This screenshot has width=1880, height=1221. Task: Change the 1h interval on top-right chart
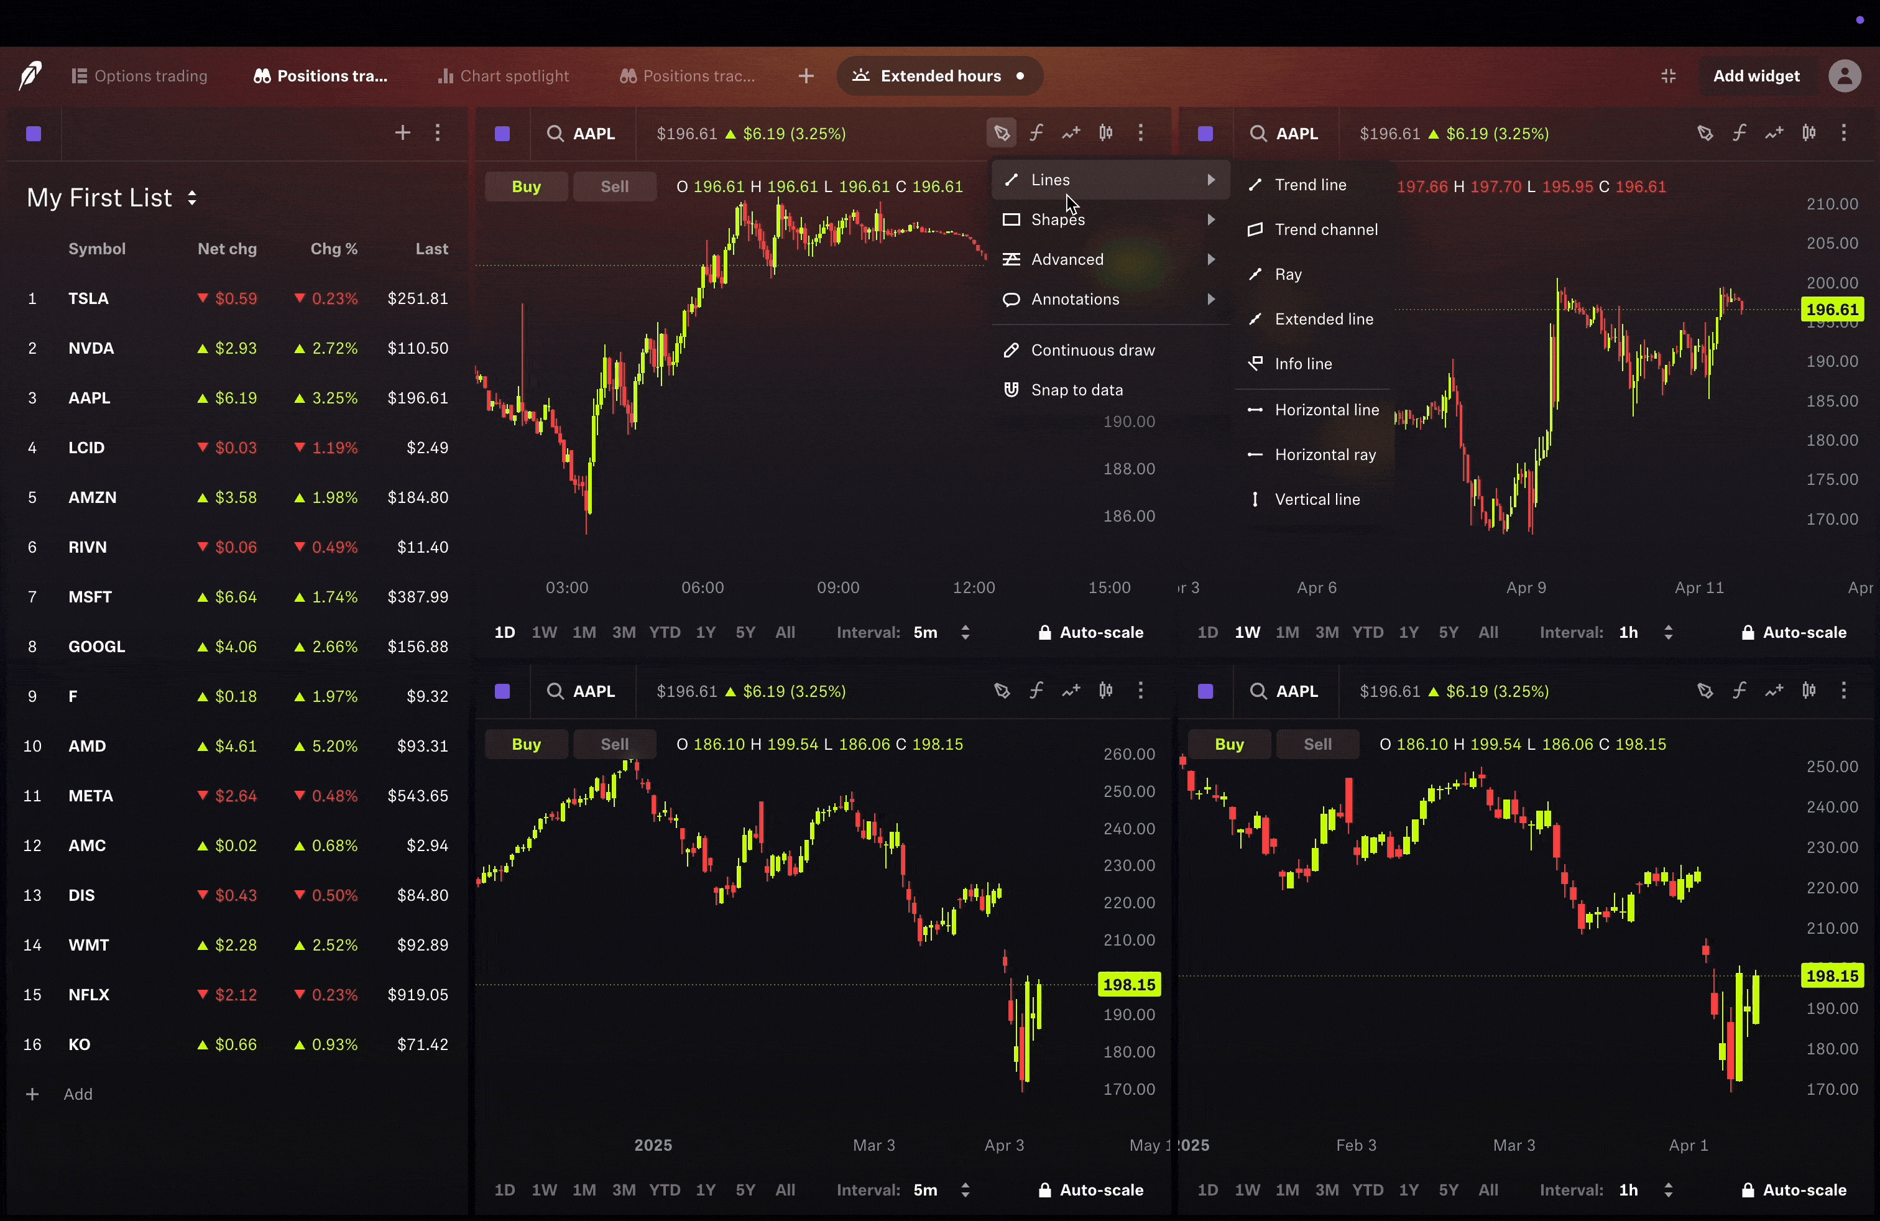[x=1646, y=633]
